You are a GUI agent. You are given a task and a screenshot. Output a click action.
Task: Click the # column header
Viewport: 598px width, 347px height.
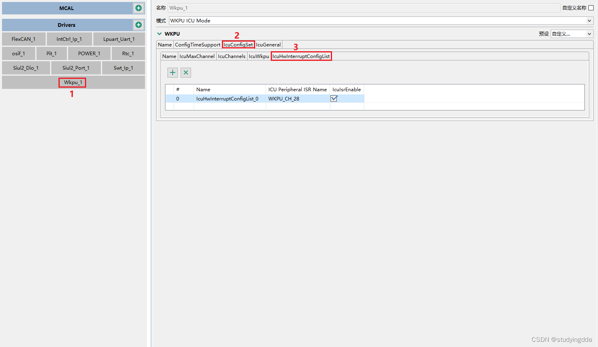click(x=183, y=89)
